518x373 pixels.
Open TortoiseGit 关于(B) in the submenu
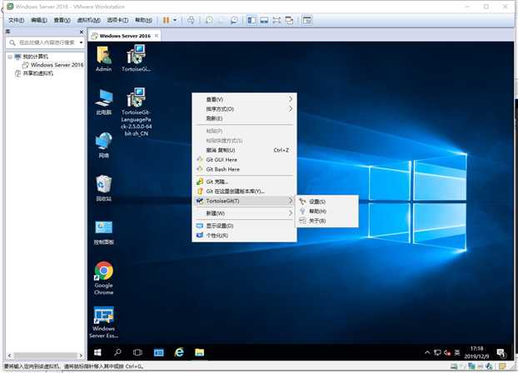(x=326, y=221)
